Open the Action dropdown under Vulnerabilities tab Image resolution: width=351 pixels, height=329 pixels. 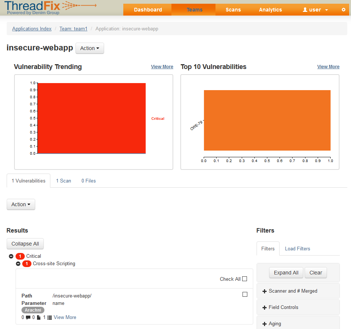(21, 204)
